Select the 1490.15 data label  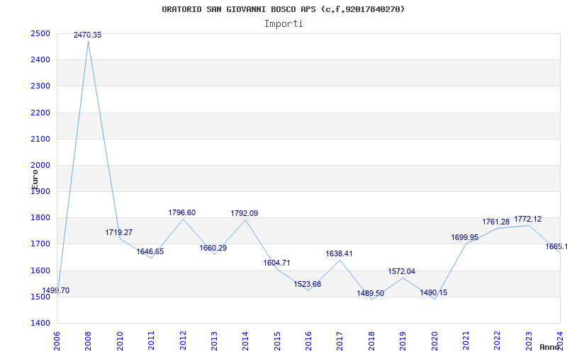click(434, 292)
